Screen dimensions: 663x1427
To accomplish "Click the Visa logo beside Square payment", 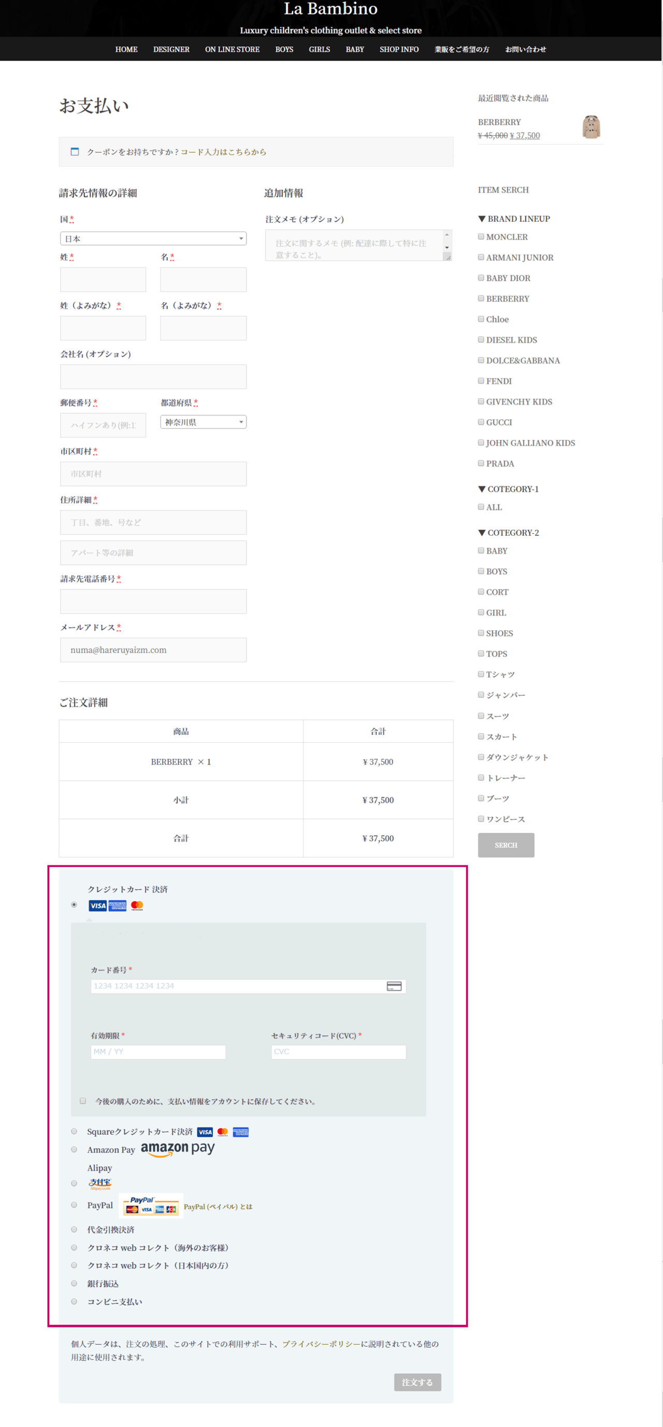I will [x=205, y=1132].
